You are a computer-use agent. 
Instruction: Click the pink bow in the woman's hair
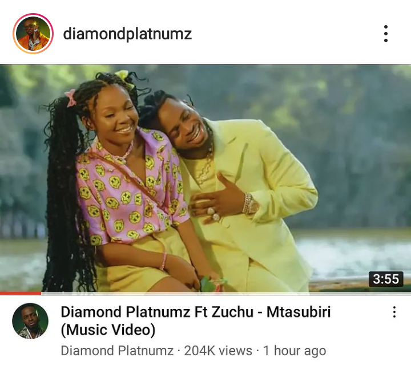click(70, 97)
